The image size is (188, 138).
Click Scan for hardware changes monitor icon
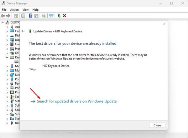coord(51,16)
